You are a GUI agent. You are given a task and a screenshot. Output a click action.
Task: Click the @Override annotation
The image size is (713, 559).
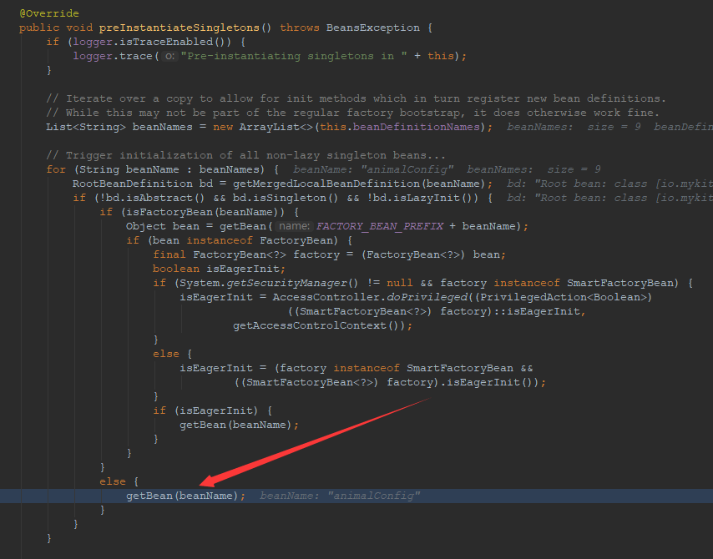click(x=49, y=14)
